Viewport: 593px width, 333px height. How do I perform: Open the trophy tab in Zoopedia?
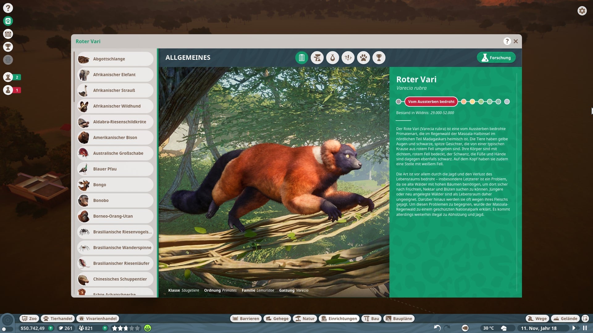(x=379, y=58)
